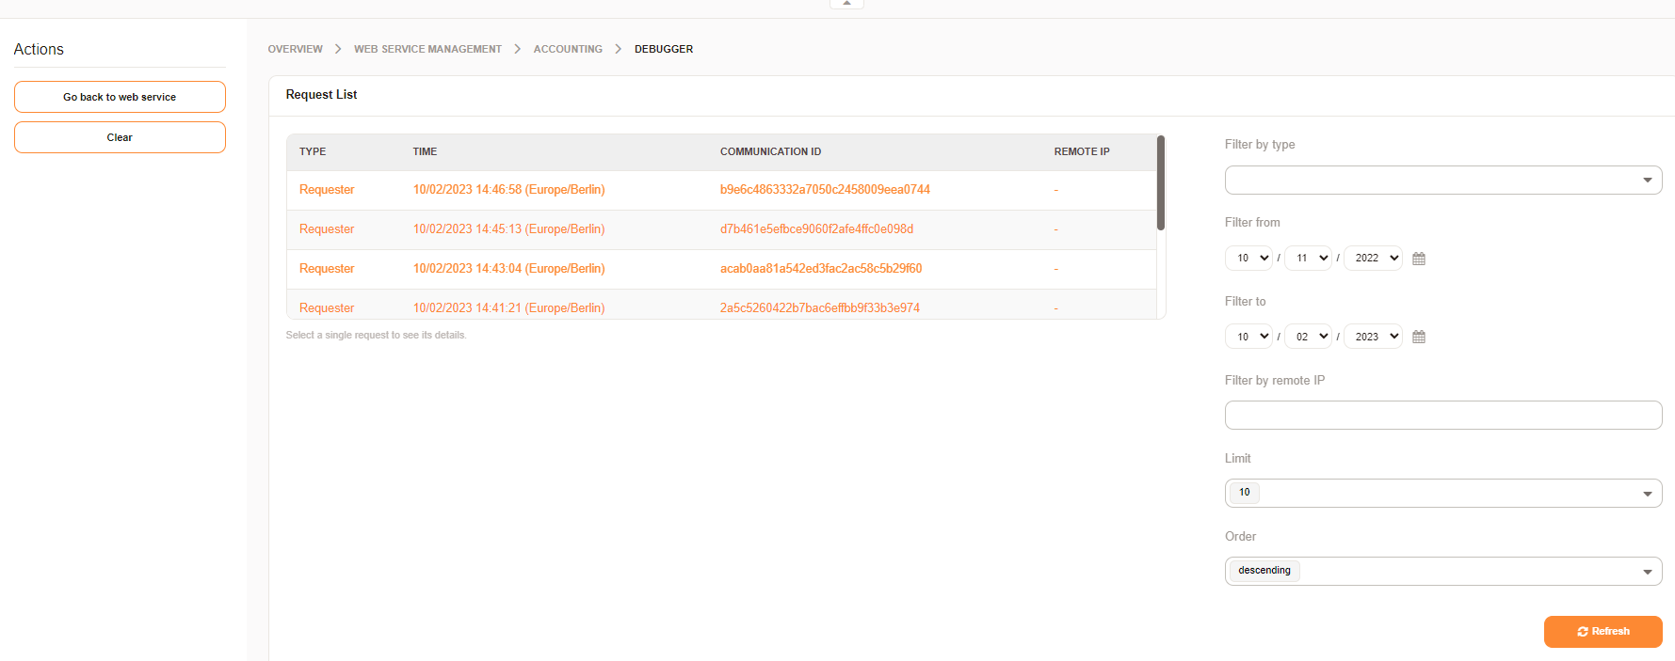Select request at 14:46:58 row
This screenshot has width=1675, height=661.
click(508, 190)
